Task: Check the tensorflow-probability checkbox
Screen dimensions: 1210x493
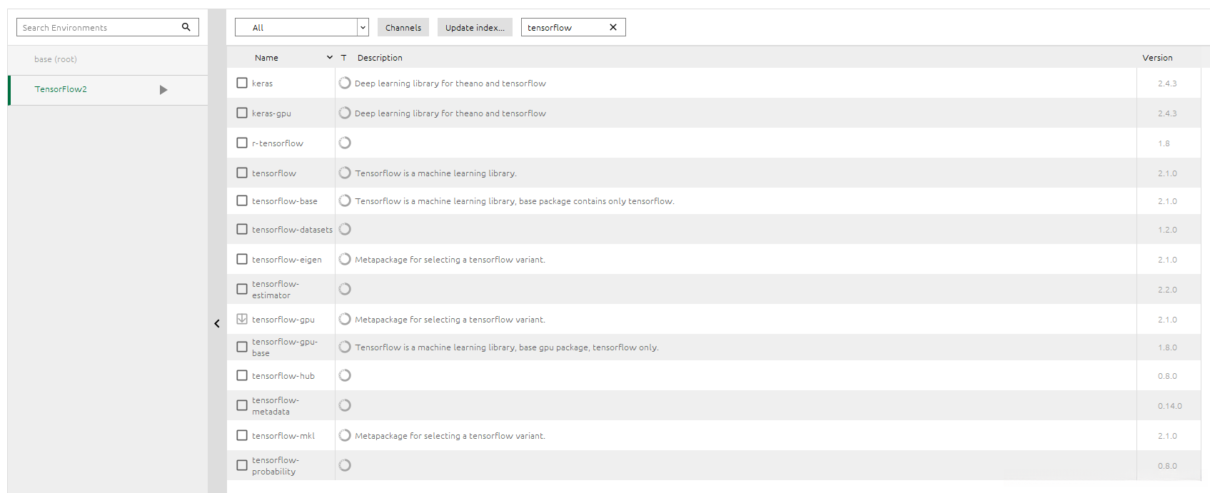Action: point(242,465)
